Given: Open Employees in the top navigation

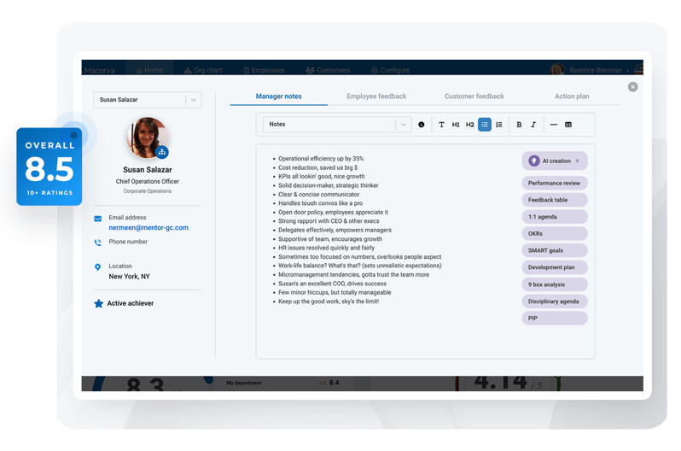Looking at the screenshot, I should click(x=264, y=70).
